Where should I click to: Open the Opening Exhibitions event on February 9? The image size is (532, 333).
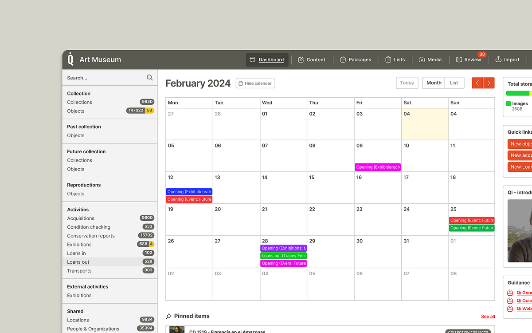tap(377, 167)
